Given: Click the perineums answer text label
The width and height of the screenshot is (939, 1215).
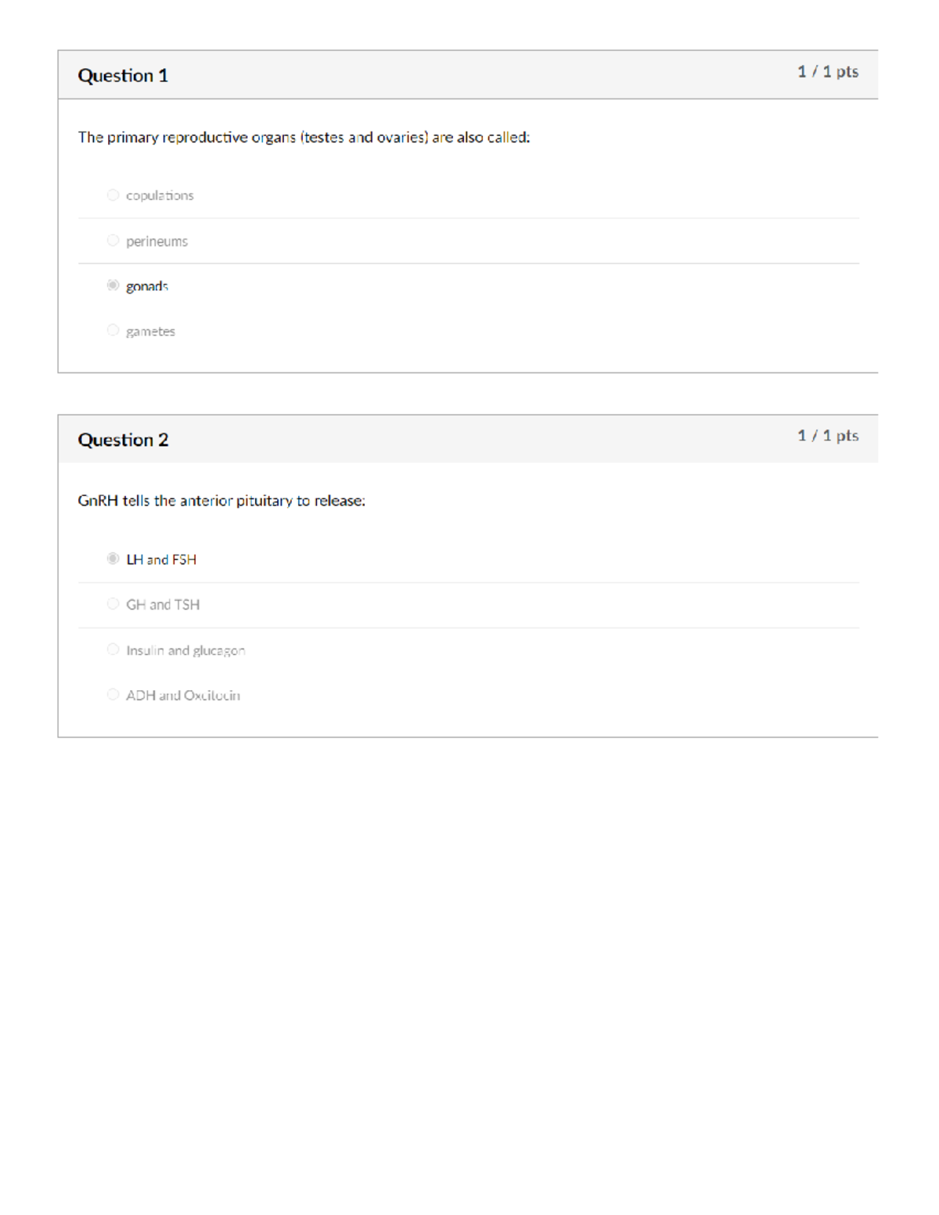Looking at the screenshot, I should [x=156, y=240].
